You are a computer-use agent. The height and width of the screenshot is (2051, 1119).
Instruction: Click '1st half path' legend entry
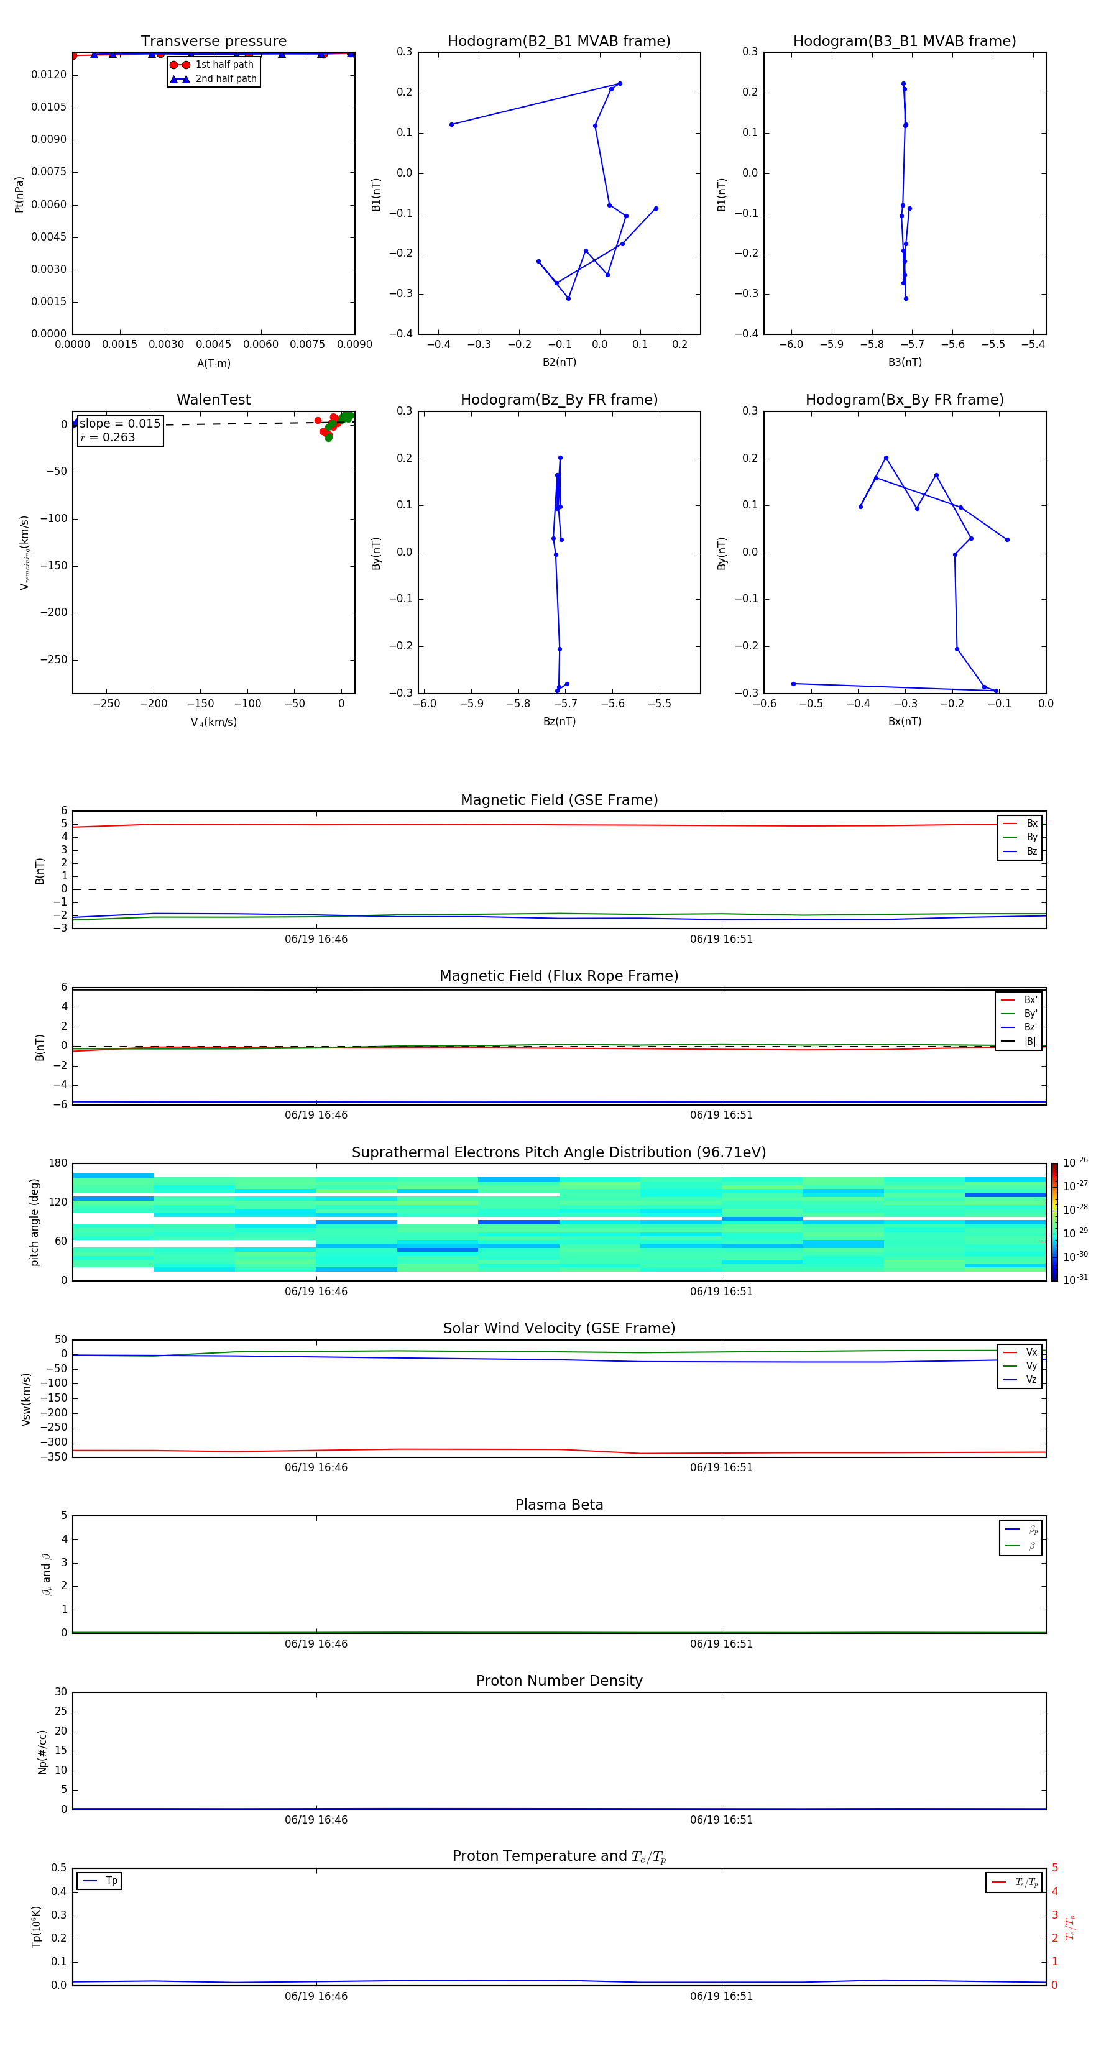(212, 65)
